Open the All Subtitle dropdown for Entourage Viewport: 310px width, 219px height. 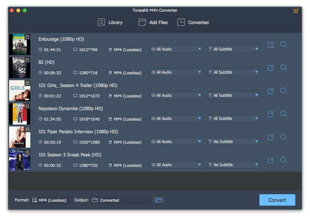coord(233,49)
